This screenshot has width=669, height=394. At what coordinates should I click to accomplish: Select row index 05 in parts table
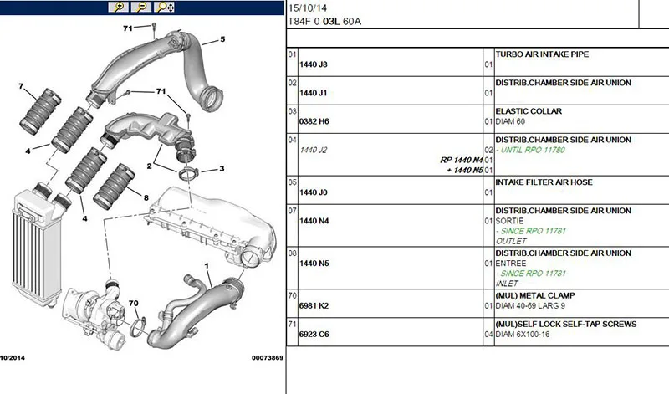point(292,182)
